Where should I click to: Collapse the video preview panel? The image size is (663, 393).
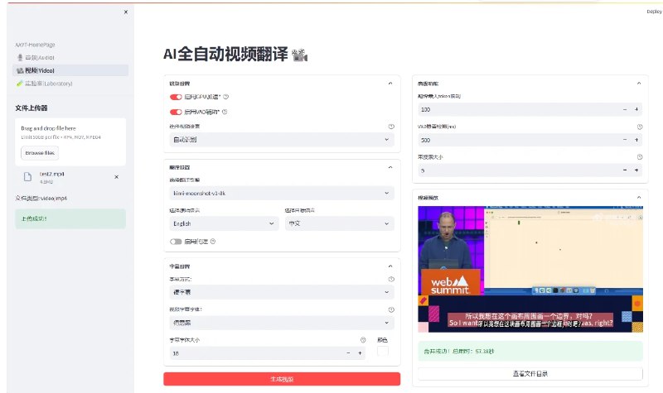point(639,198)
